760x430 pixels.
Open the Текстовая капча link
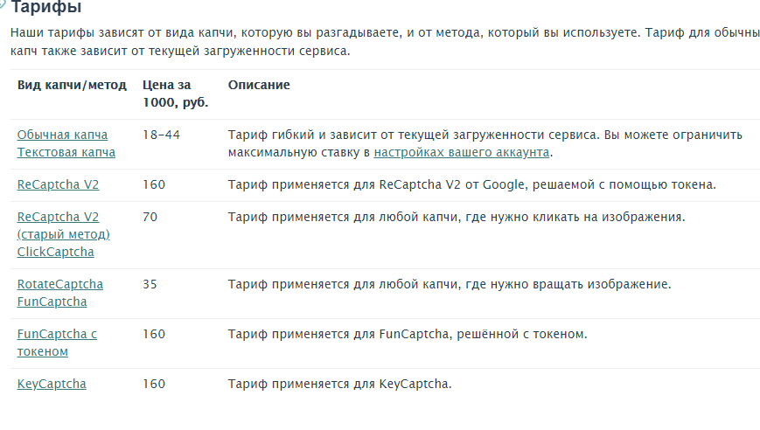[66, 152]
